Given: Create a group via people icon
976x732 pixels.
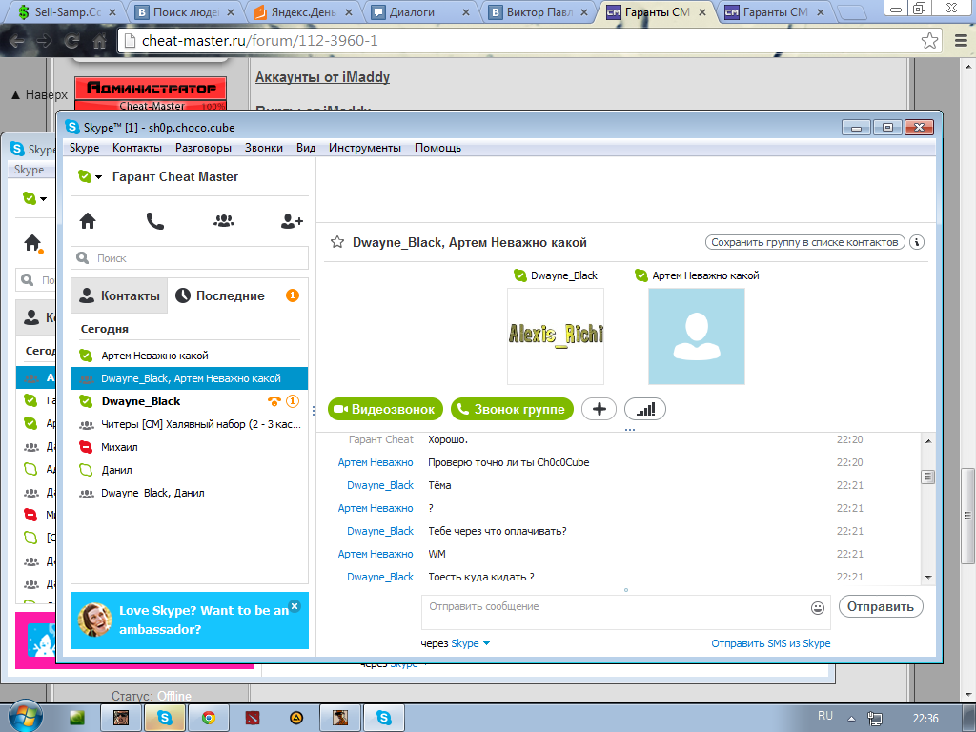Looking at the screenshot, I should click(x=223, y=220).
